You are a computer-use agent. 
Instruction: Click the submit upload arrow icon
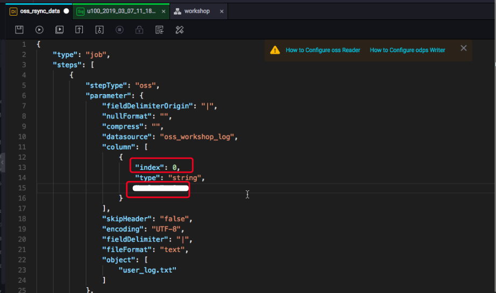79,30
